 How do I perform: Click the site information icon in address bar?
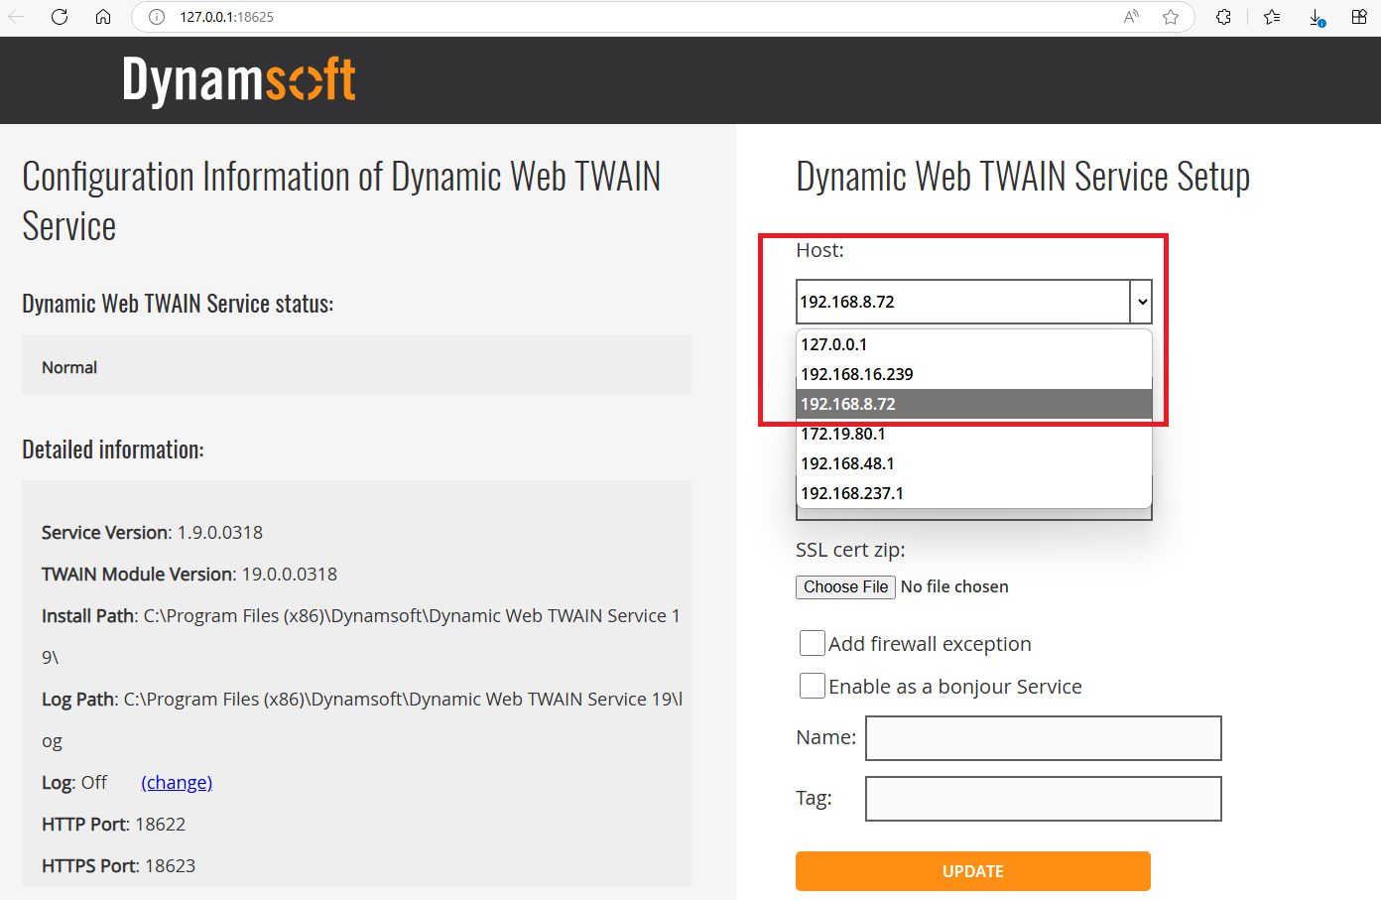157,17
